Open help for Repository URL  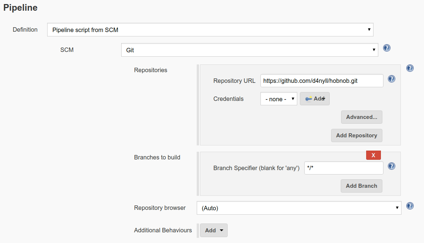392,79
